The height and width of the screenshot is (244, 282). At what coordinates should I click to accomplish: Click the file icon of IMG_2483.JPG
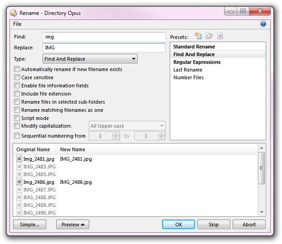19,167
